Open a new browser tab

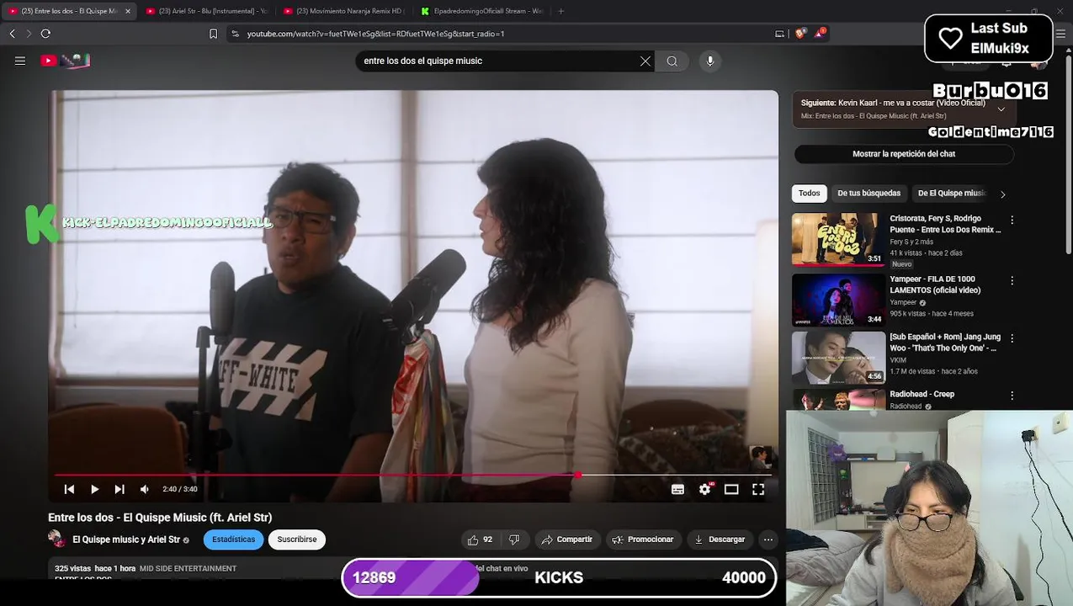(x=560, y=11)
